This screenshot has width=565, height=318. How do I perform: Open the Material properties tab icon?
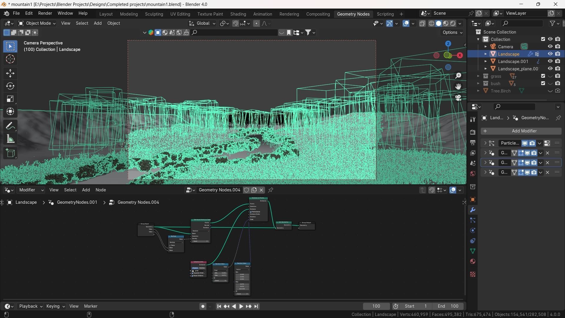tap(473, 261)
